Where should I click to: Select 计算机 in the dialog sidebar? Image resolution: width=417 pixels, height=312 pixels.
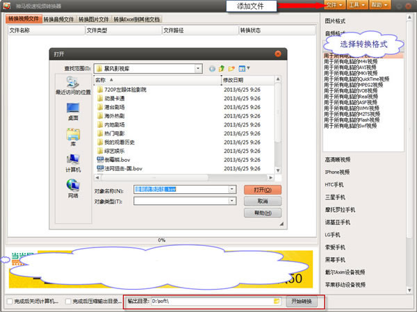pos(73,163)
